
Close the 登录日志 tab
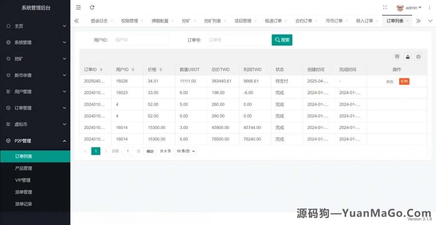coord(112,21)
